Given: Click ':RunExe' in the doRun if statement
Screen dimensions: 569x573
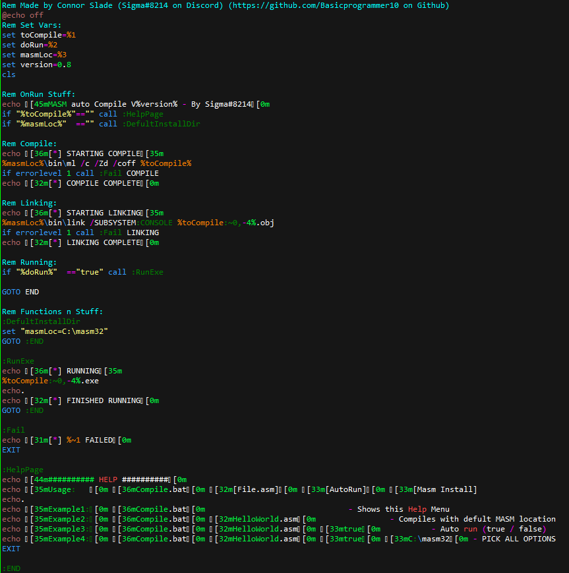Looking at the screenshot, I should coord(147,272).
